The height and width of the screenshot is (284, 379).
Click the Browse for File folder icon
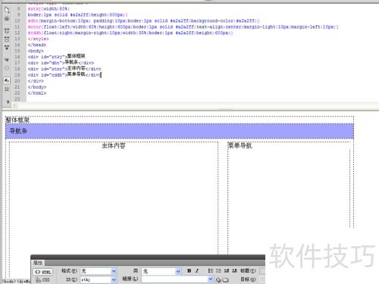pos(225,279)
